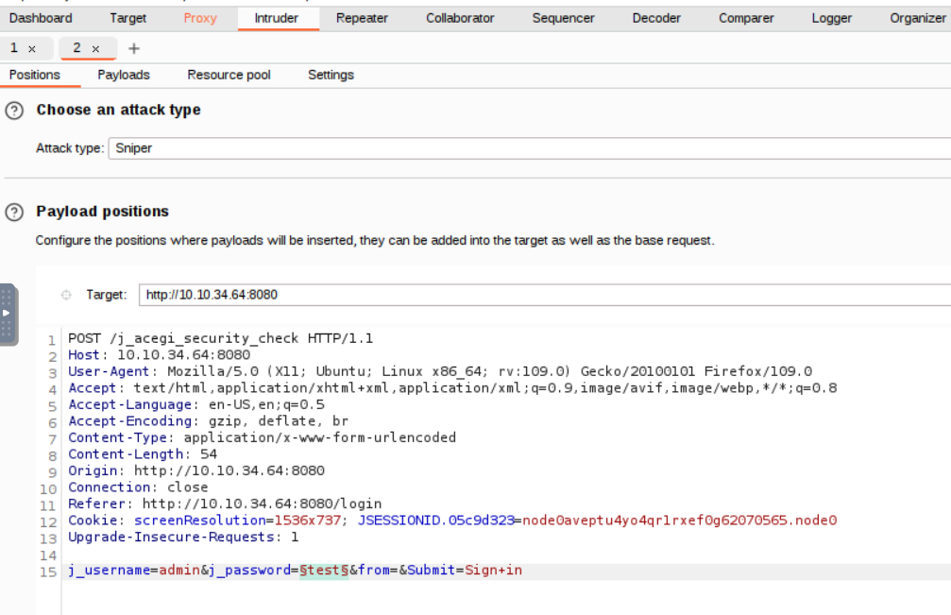This screenshot has width=951, height=615.
Task: Open the Collaborator tab
Action: (460, 18)
